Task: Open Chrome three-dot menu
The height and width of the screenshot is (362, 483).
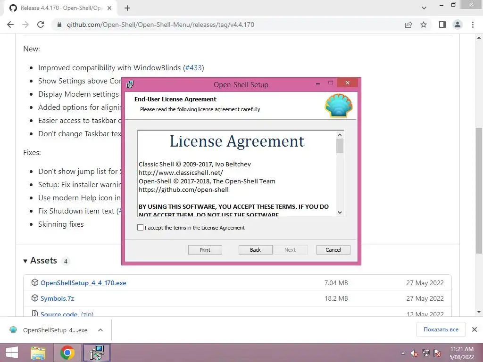Action: 473,25
